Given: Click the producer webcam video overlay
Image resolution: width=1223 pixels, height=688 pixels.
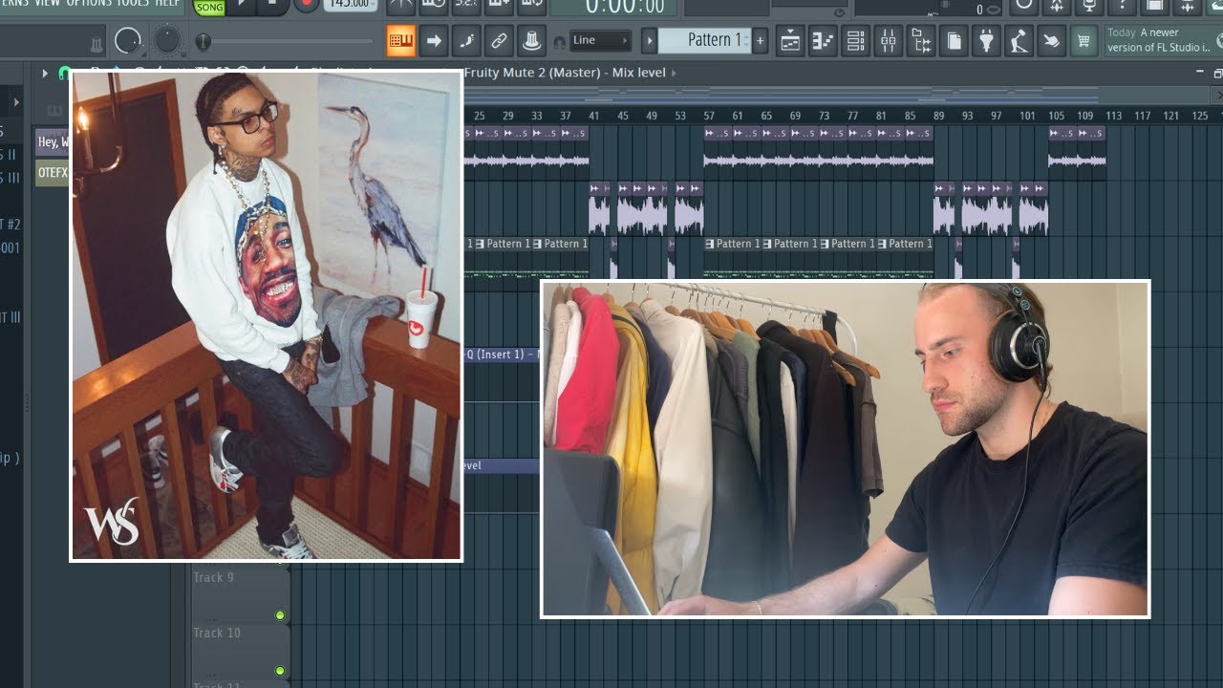Looking at the screenshot, I should (846, 449).
